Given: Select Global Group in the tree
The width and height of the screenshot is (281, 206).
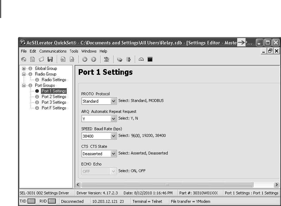Looking at the screenshot, I should 46,68.
